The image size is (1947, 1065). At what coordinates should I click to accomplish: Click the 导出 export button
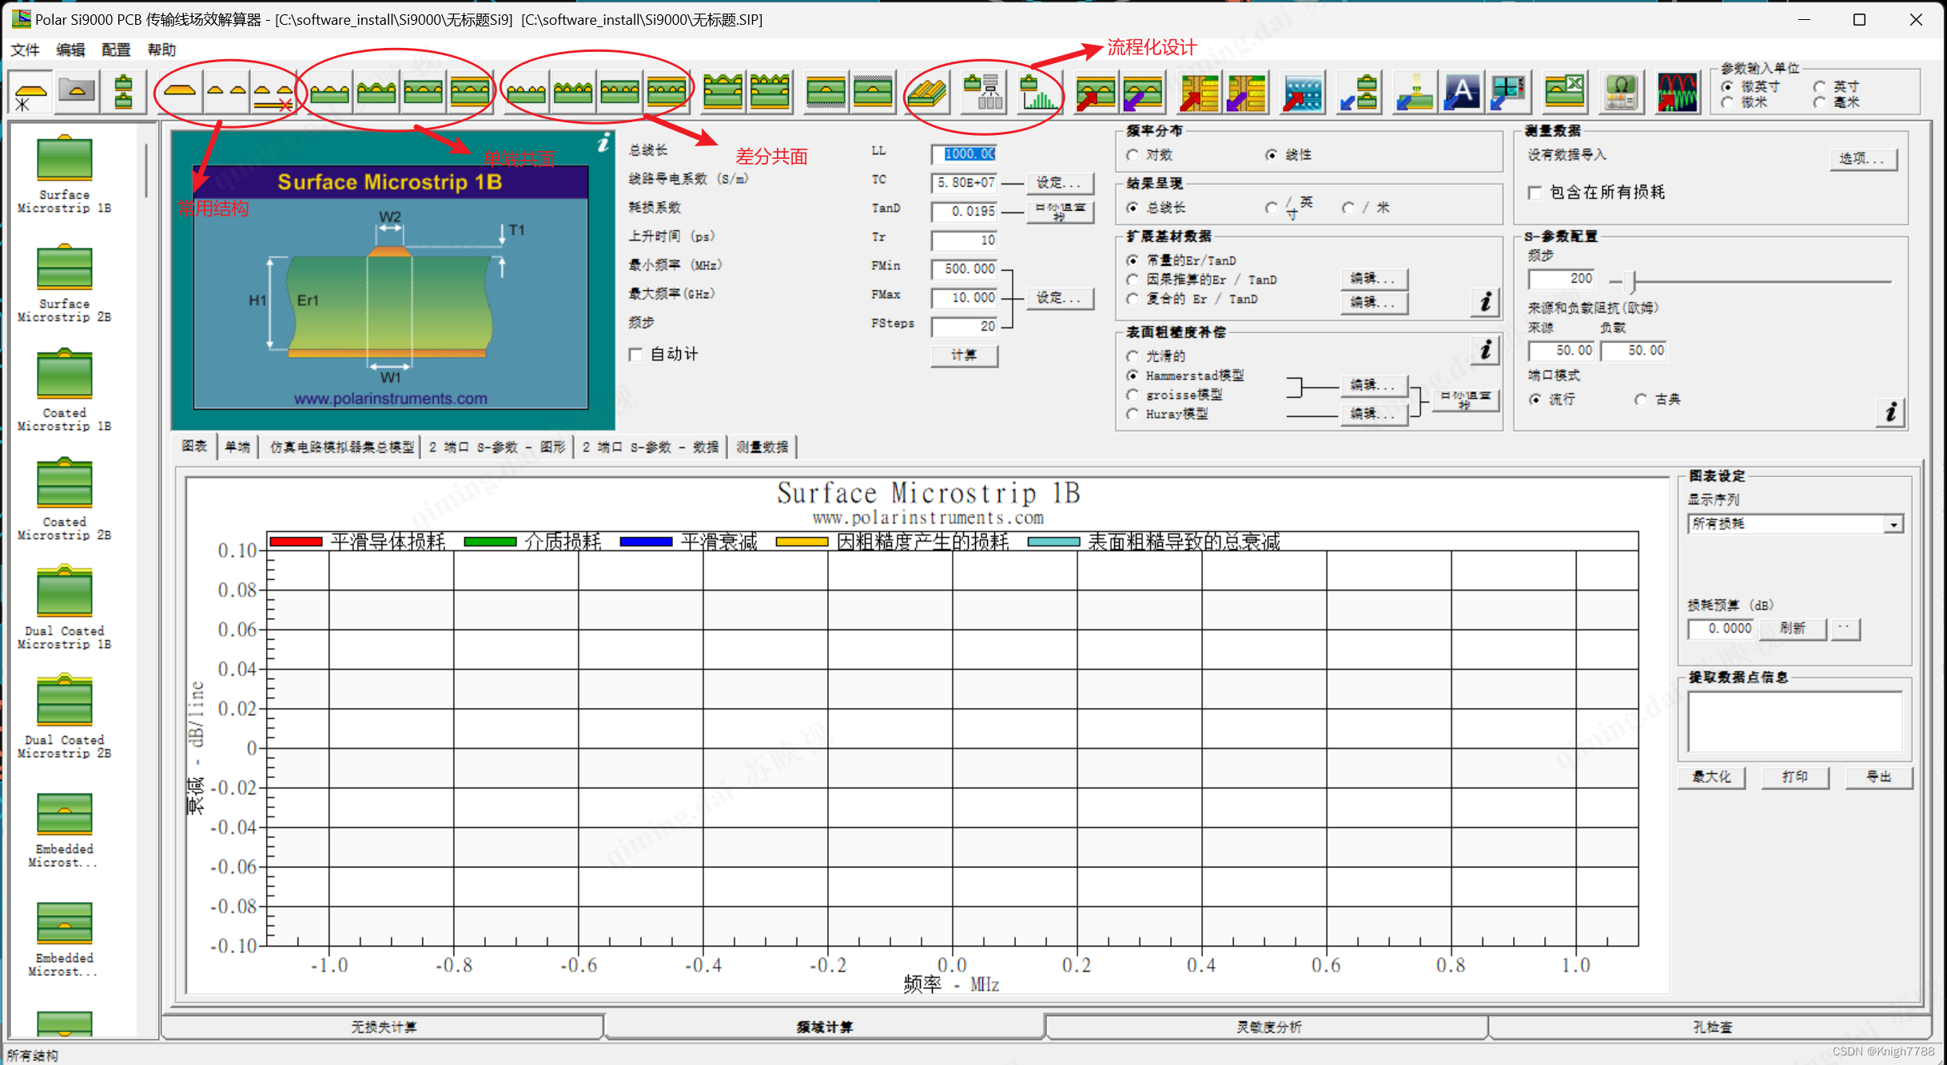pyautogui.click(x=1877, y=777)
